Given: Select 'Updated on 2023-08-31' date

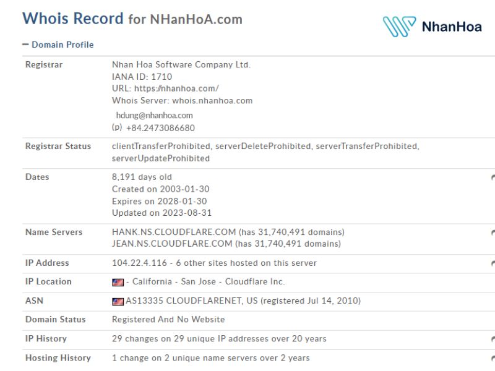Looking at the screenshot, I should tap(161, 213).
